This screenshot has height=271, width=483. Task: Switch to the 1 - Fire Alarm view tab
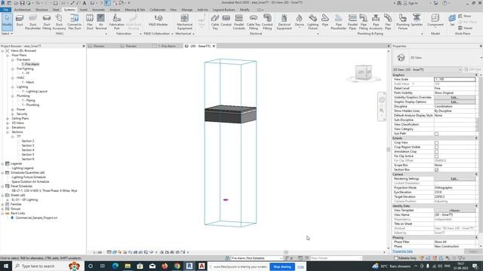click(166, 46)
